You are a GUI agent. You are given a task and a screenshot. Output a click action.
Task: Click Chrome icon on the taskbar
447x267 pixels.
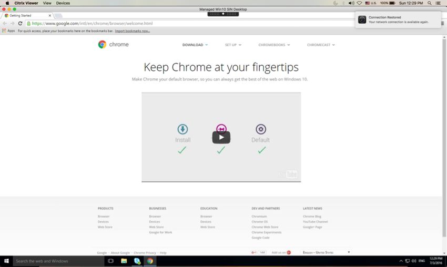(150, 261)
